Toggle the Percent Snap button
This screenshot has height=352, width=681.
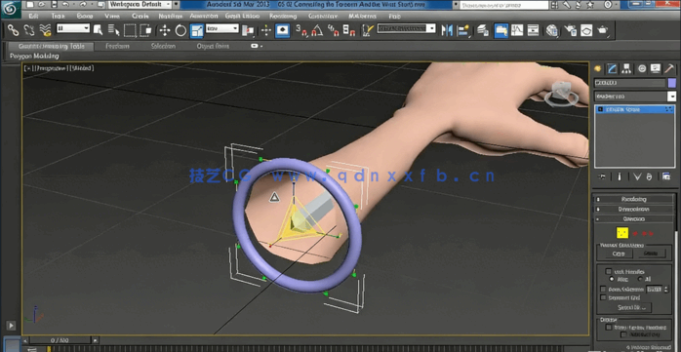click(x=333, y=30)
